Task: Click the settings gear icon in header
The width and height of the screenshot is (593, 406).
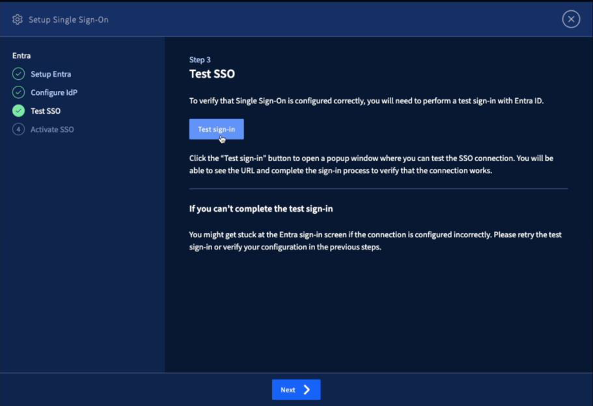Action: click(x=18, y=19)
